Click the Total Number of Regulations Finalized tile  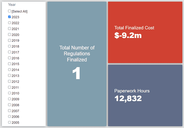coord(77,64)
